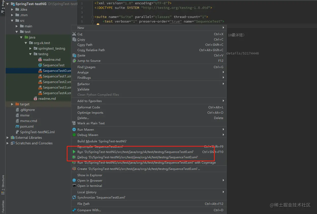The width and height of the screenshot is (317, 214).
Task: Click the Run with Coverage icon
Action: pos(74,162)
